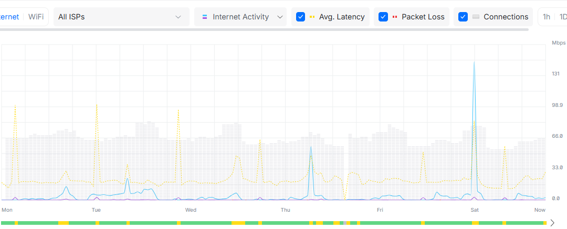
Task: Click the 66.0 axis value
Action: point(556,136)
